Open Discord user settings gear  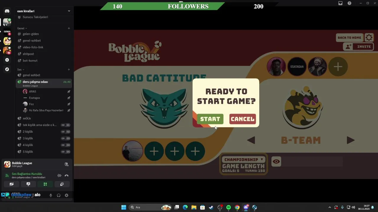click(x=66, y=195)
